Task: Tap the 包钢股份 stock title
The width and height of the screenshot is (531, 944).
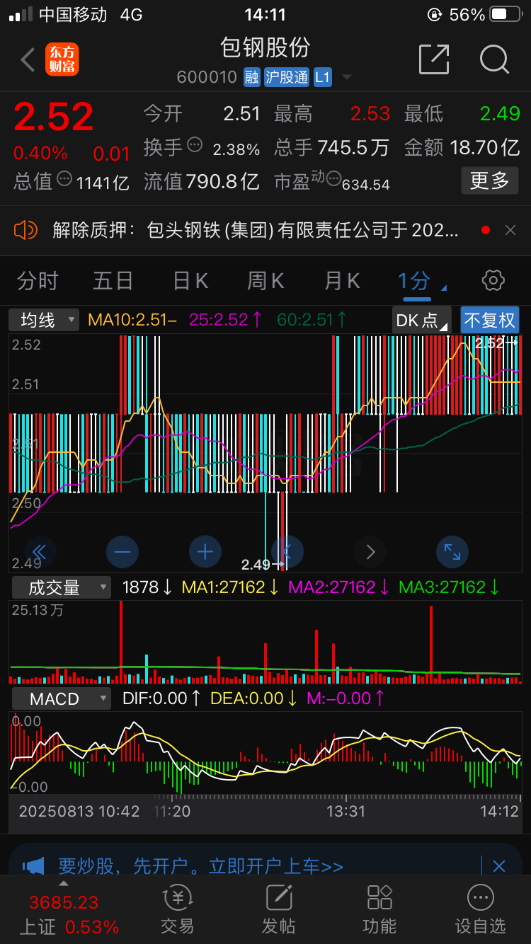Action: point(265,47)
